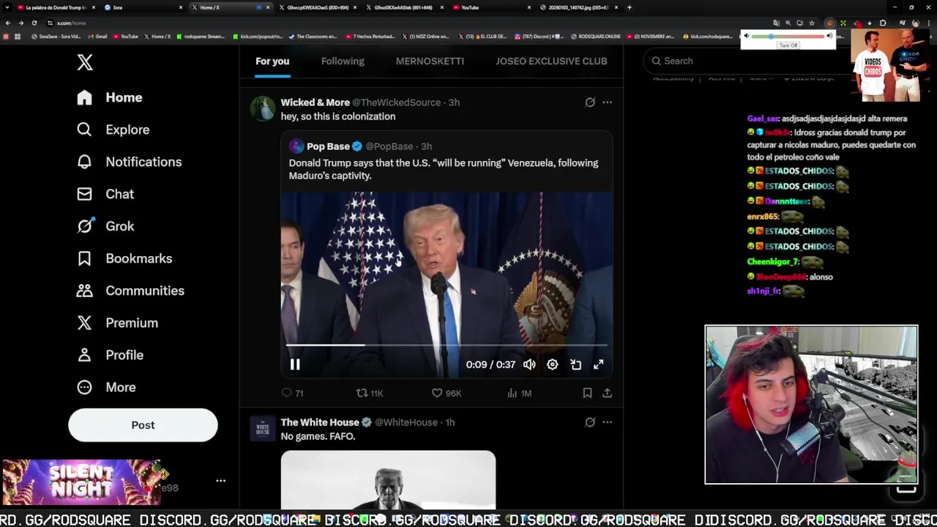
Task: Open more options on Wicked & More post
Action: pyautogui.click(x=607, y=102)
